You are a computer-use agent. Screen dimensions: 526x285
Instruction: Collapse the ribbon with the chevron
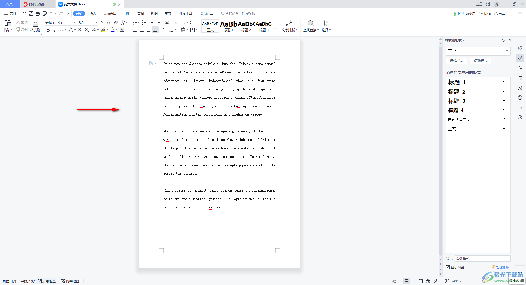[x=520, y=13]
